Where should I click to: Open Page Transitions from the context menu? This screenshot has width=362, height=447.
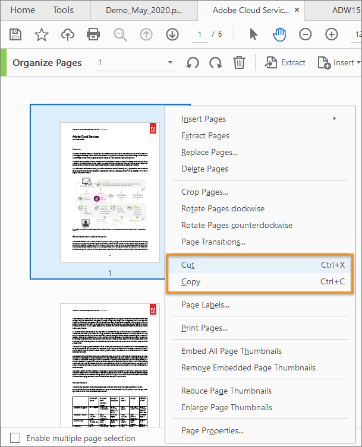coord(260,242)
